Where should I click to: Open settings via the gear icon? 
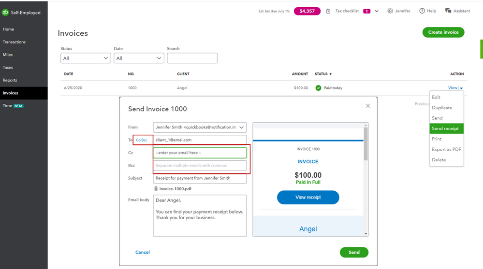coord(390,11)
